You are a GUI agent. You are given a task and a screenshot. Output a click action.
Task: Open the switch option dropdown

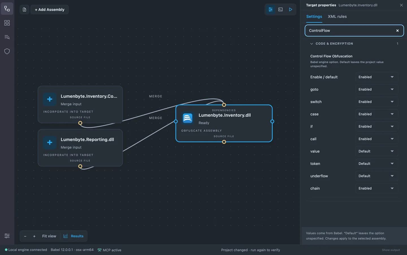376,102
